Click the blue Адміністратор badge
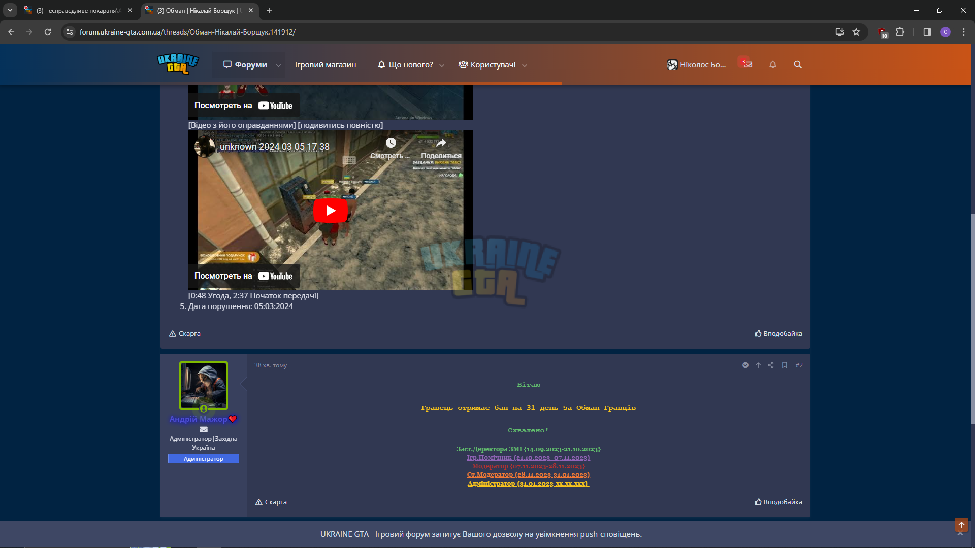This screenshot has width=975, height=548. [204, 459]
